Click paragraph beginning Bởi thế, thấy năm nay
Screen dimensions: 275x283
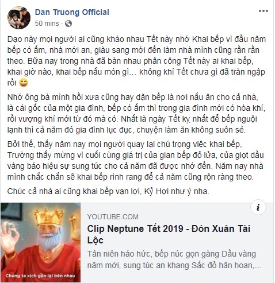tap(135, 161)
